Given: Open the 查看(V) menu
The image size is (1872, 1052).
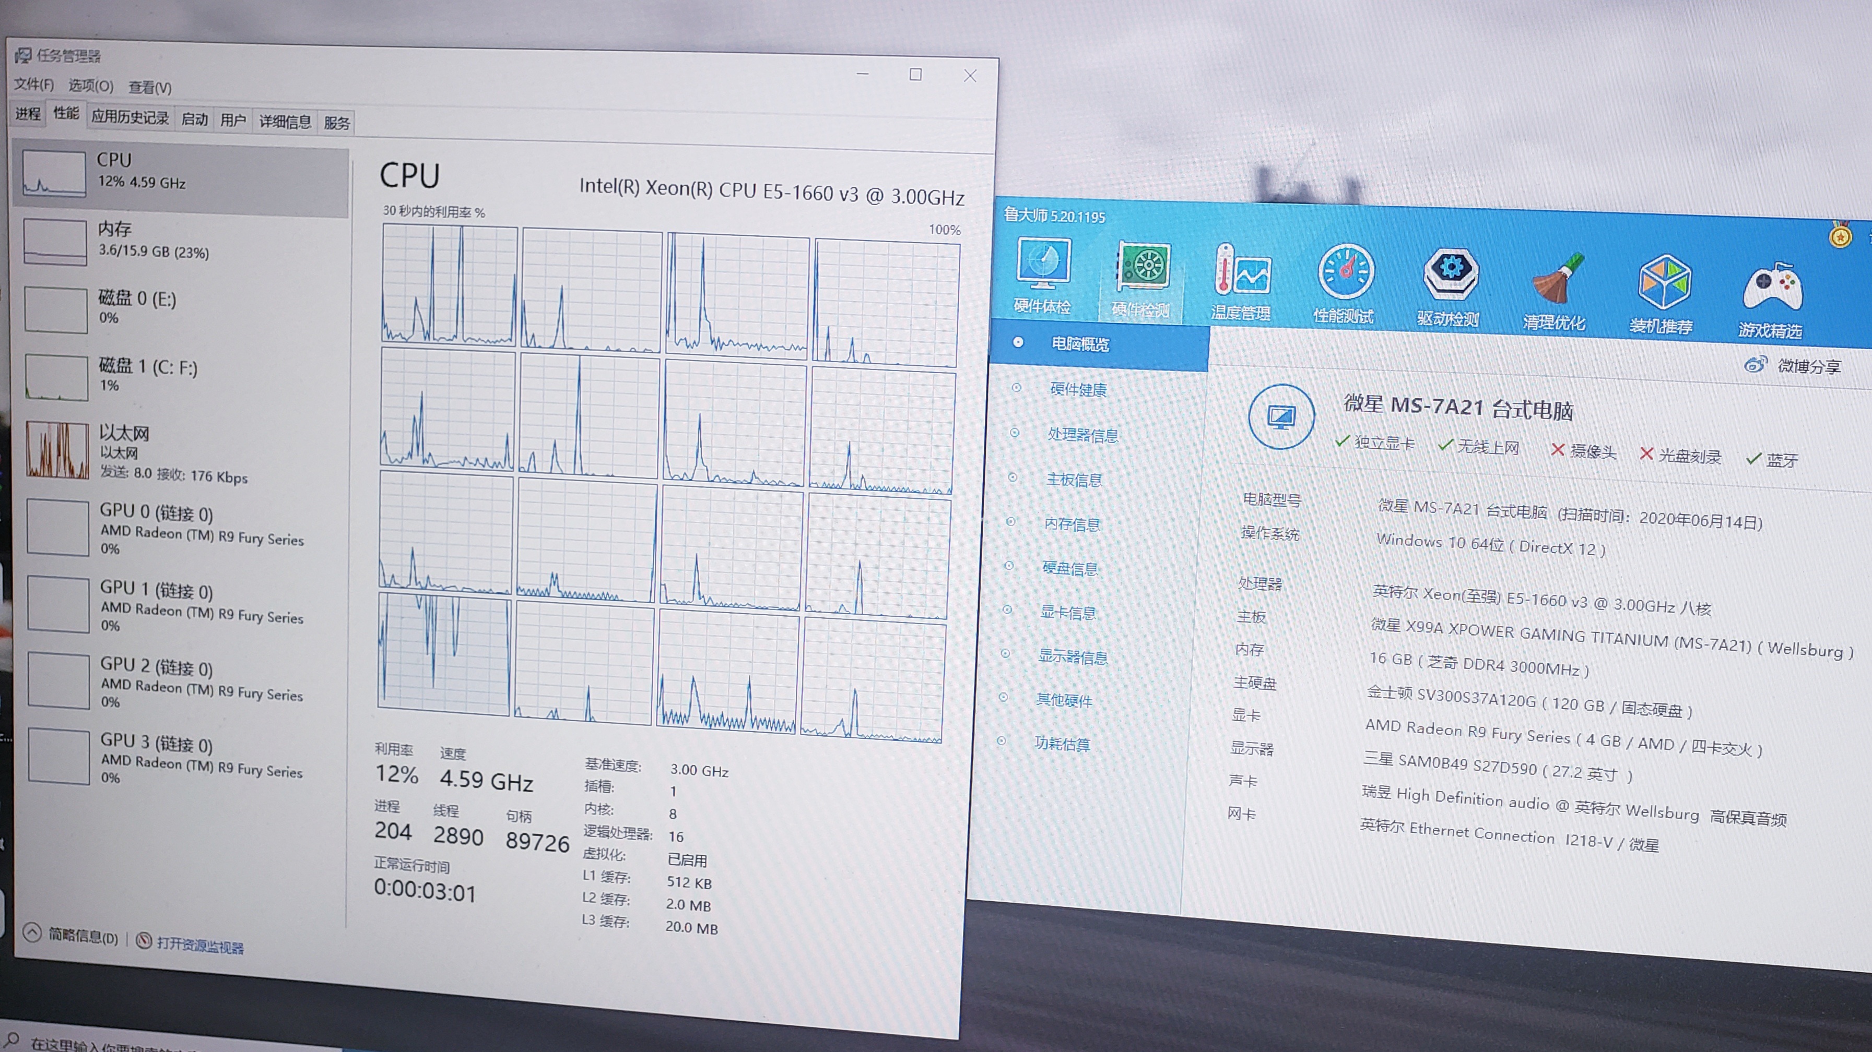Looking at the screenshot, I should (150, 88).
